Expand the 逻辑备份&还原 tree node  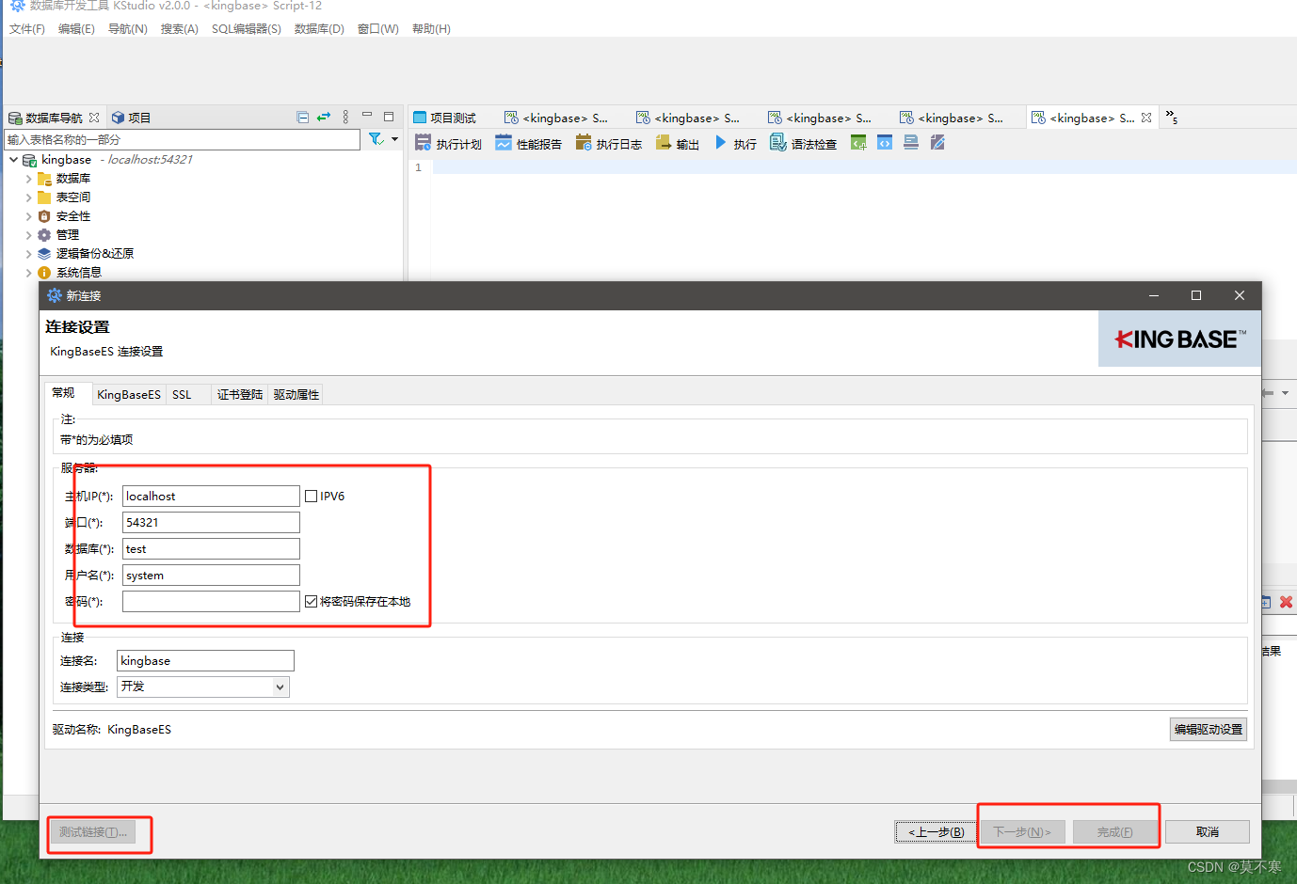click(x=28, y=254)
